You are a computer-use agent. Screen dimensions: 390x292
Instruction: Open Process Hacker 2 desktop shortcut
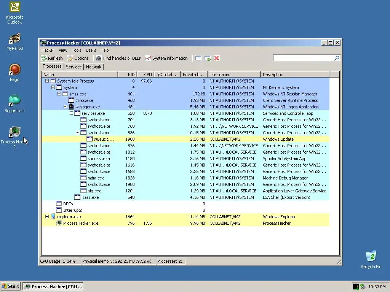coord(14,138)
